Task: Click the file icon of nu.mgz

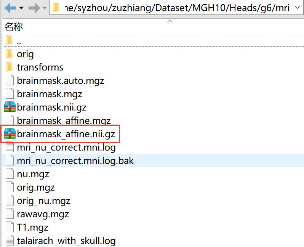Action: tap(10, 174)
